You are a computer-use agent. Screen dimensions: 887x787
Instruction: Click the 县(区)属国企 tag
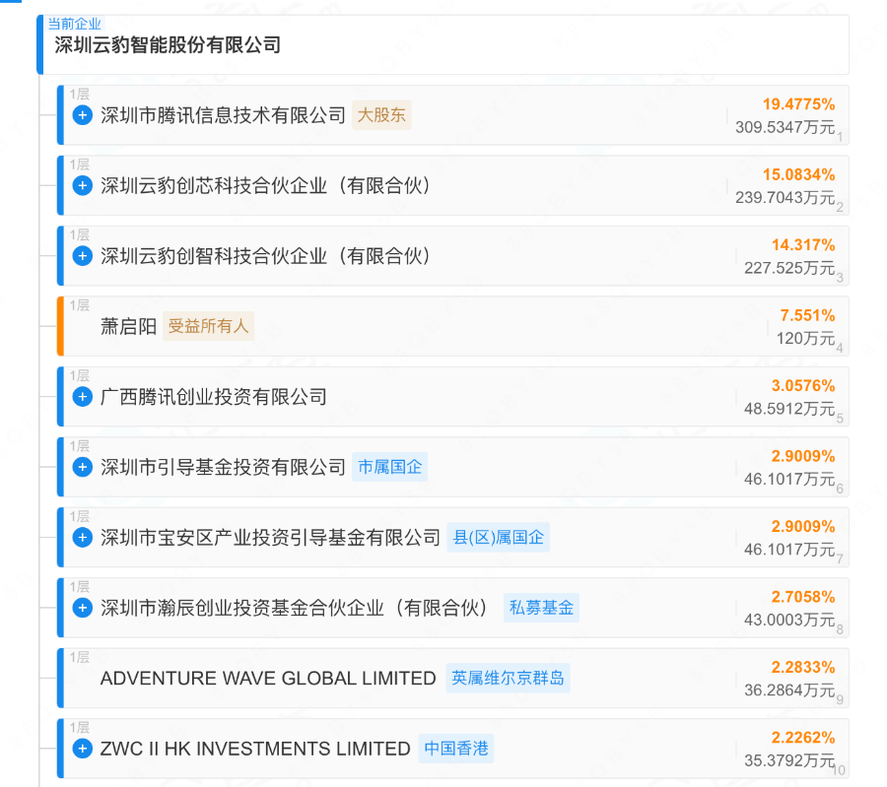click(x=498, y=538)
